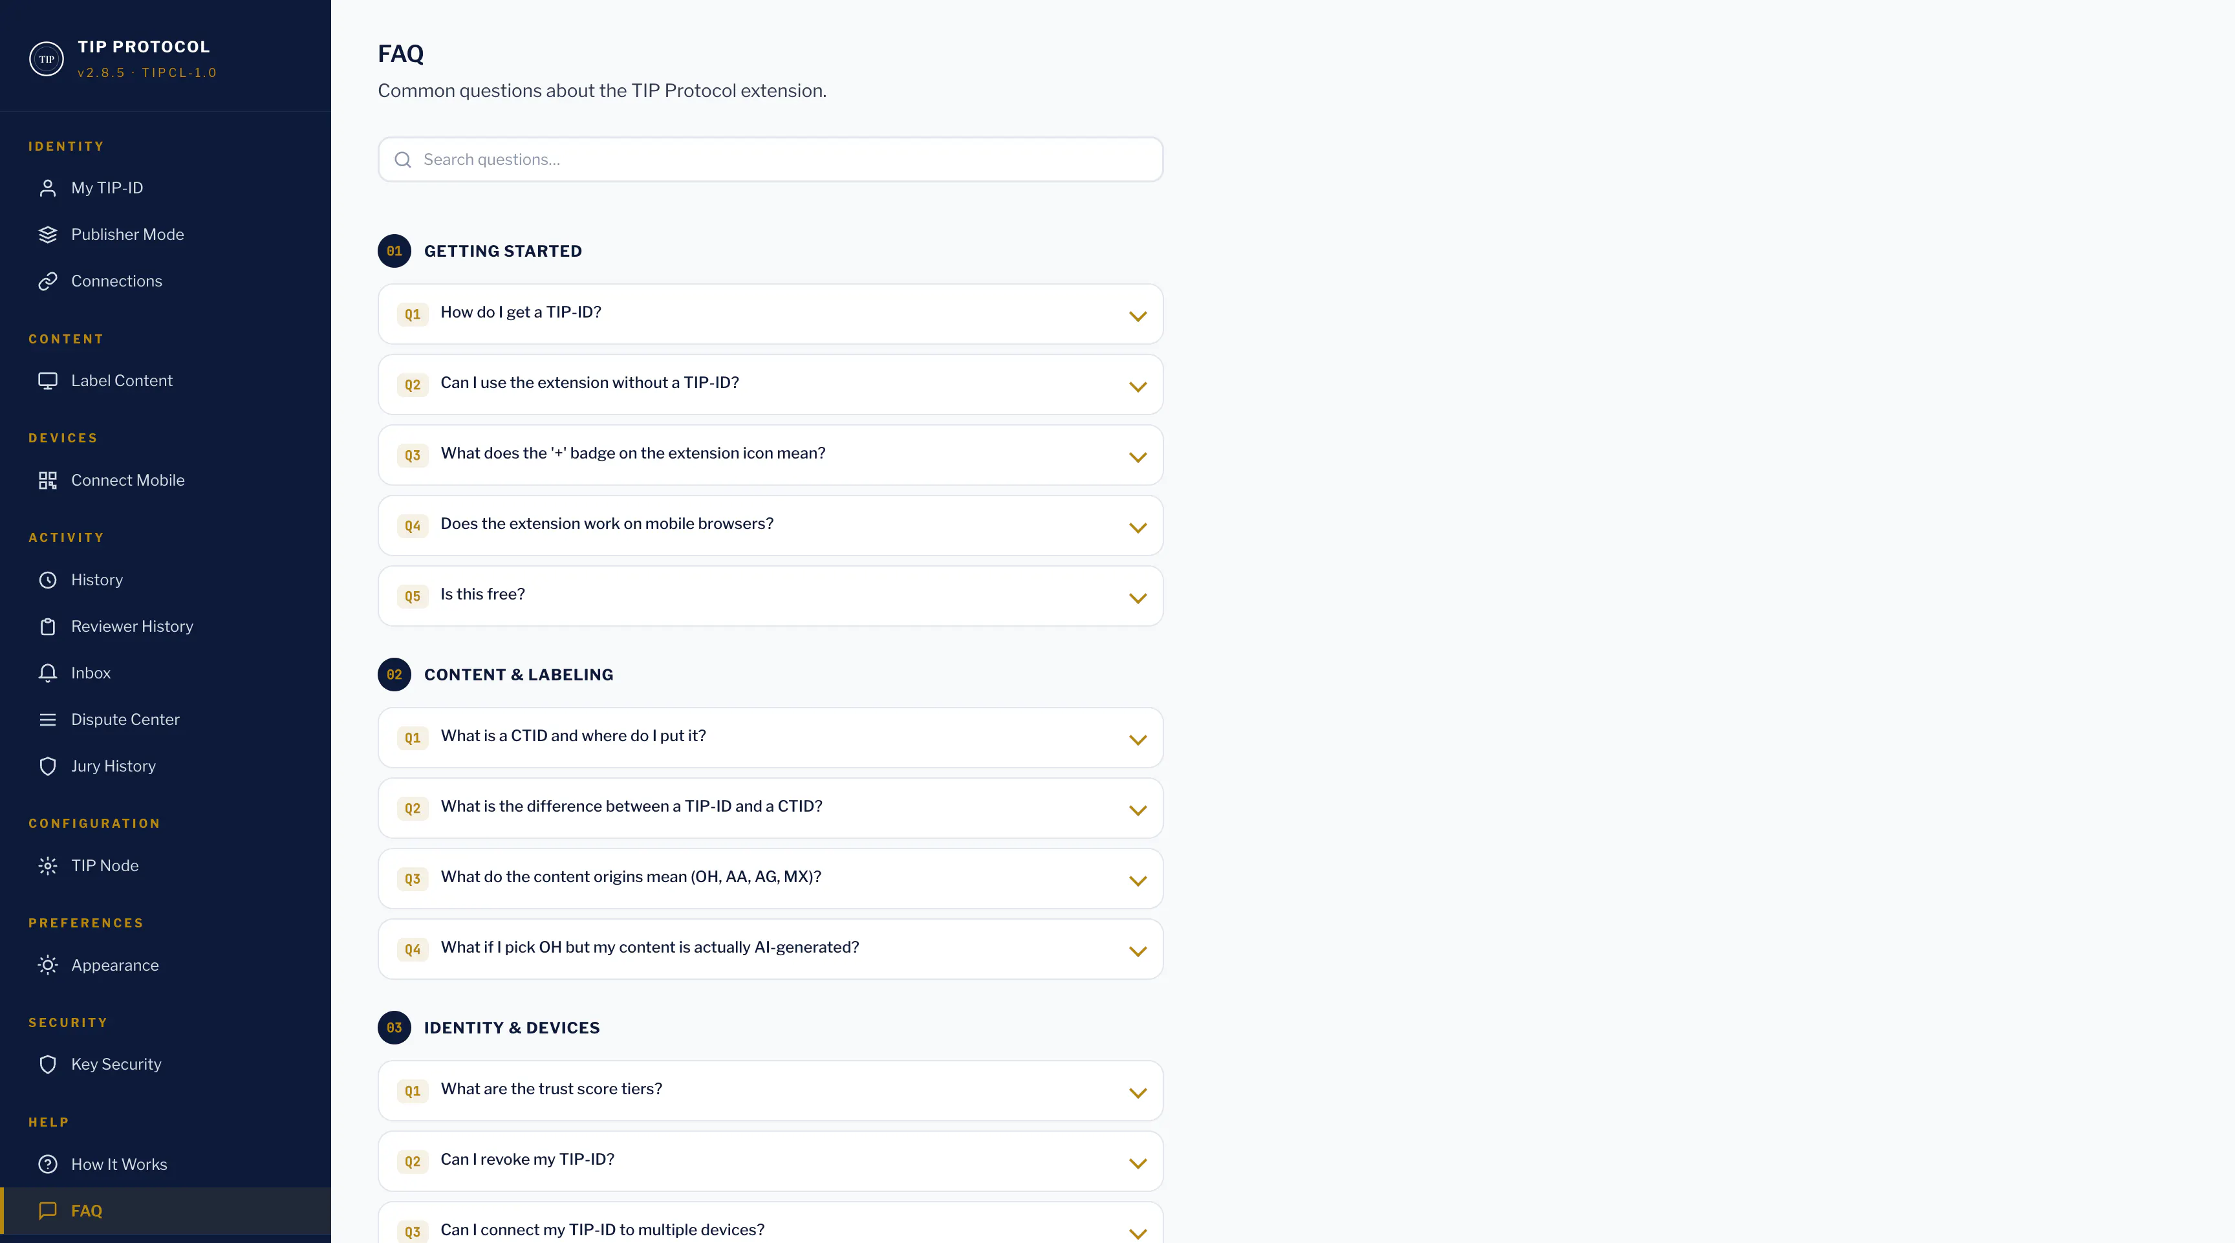Screen dimensions: 2235x1243
Task: Click 'What are the trust score tiers?' text
Action: [551, 1090]
